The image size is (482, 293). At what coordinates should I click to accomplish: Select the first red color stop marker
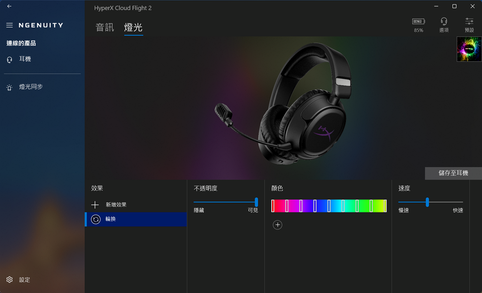click(273, 205)
